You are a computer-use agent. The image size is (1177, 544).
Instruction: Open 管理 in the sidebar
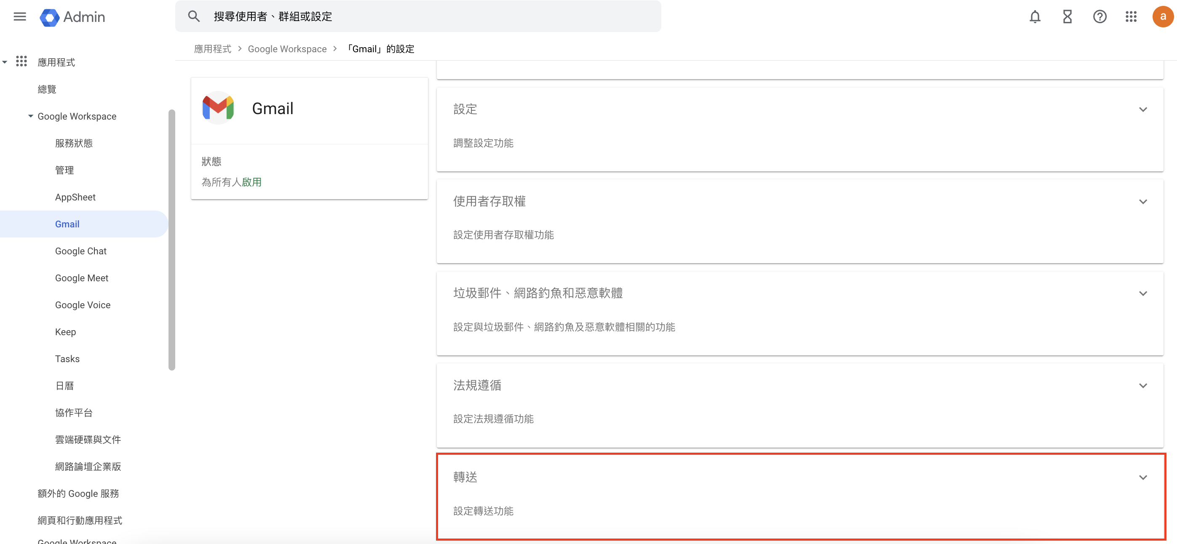point(64,170)
